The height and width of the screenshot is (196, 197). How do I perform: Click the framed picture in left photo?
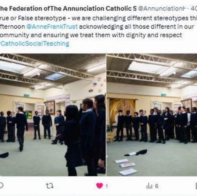(50, 108)
